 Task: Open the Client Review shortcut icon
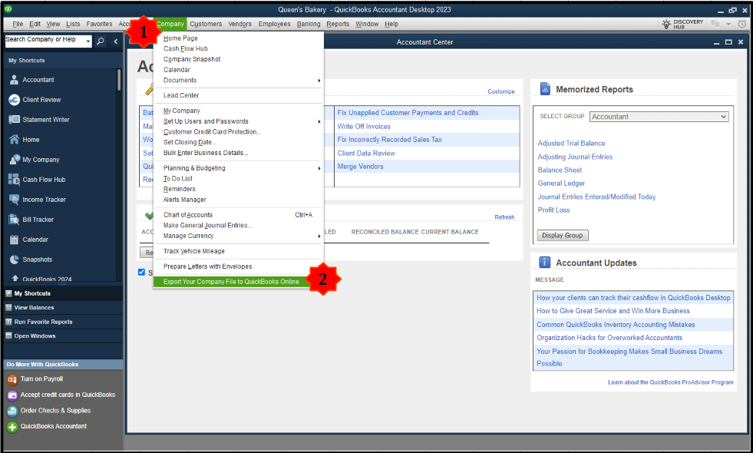coord(14,100)
